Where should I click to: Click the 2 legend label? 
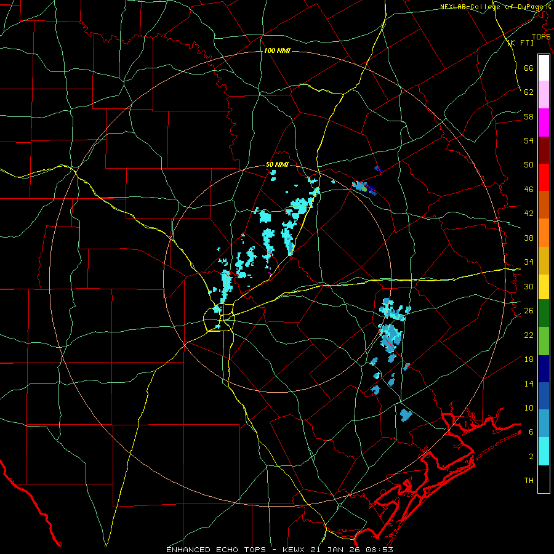tap(531, 456)
